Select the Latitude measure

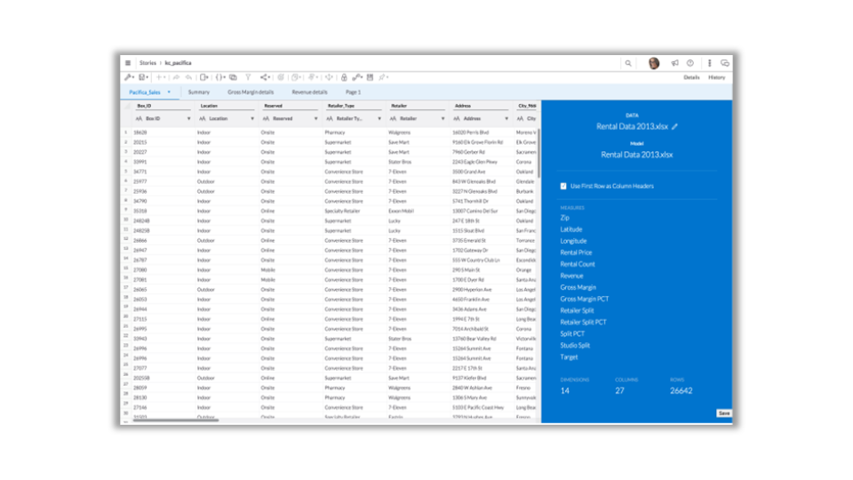pyautogui.click(x=571, y=229)
